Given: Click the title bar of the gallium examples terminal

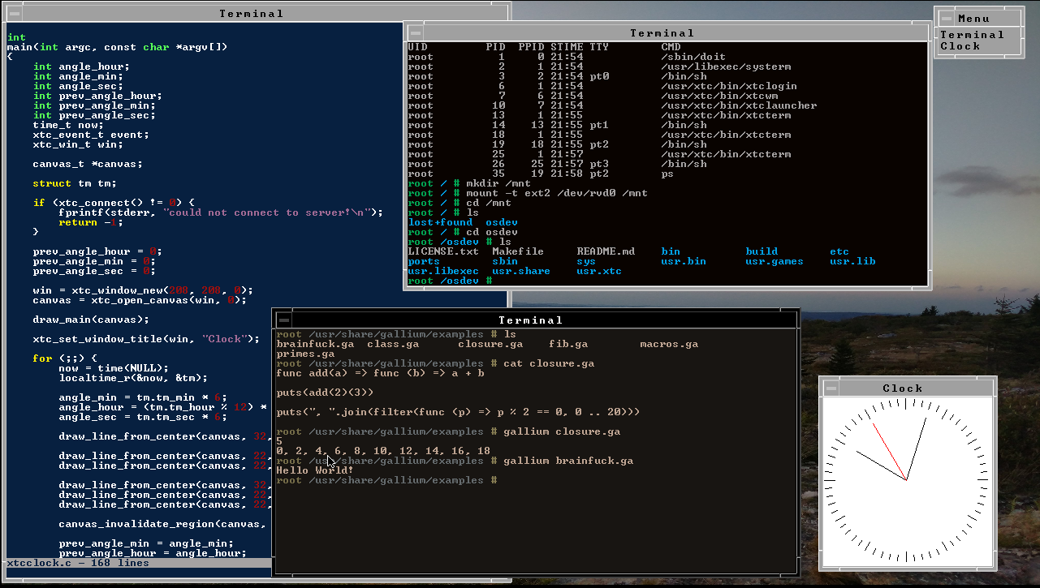Looking at the screenshot, I should (531, 320).
